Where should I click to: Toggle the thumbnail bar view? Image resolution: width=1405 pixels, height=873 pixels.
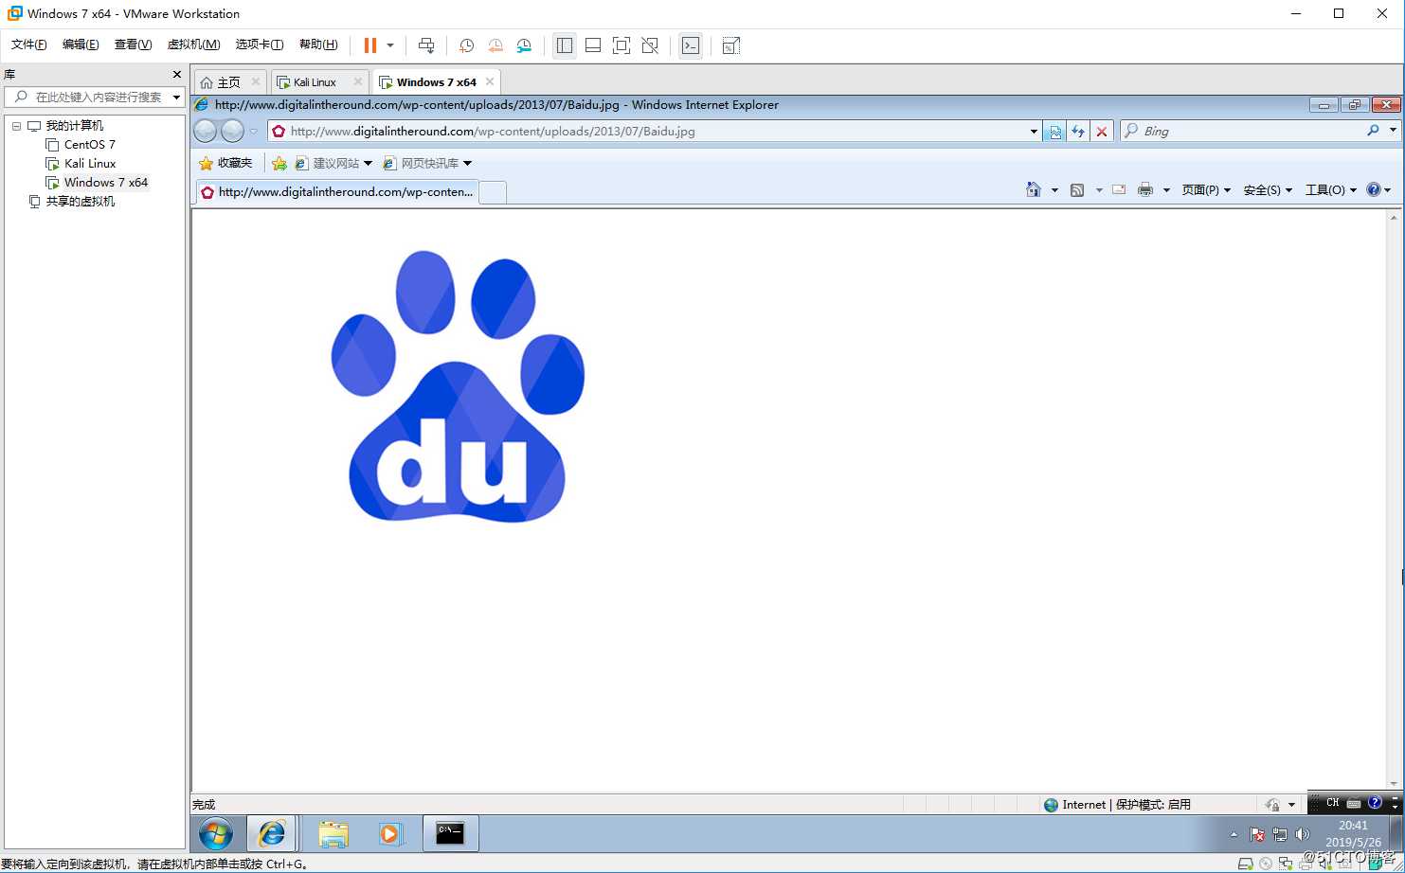(593, 45)
